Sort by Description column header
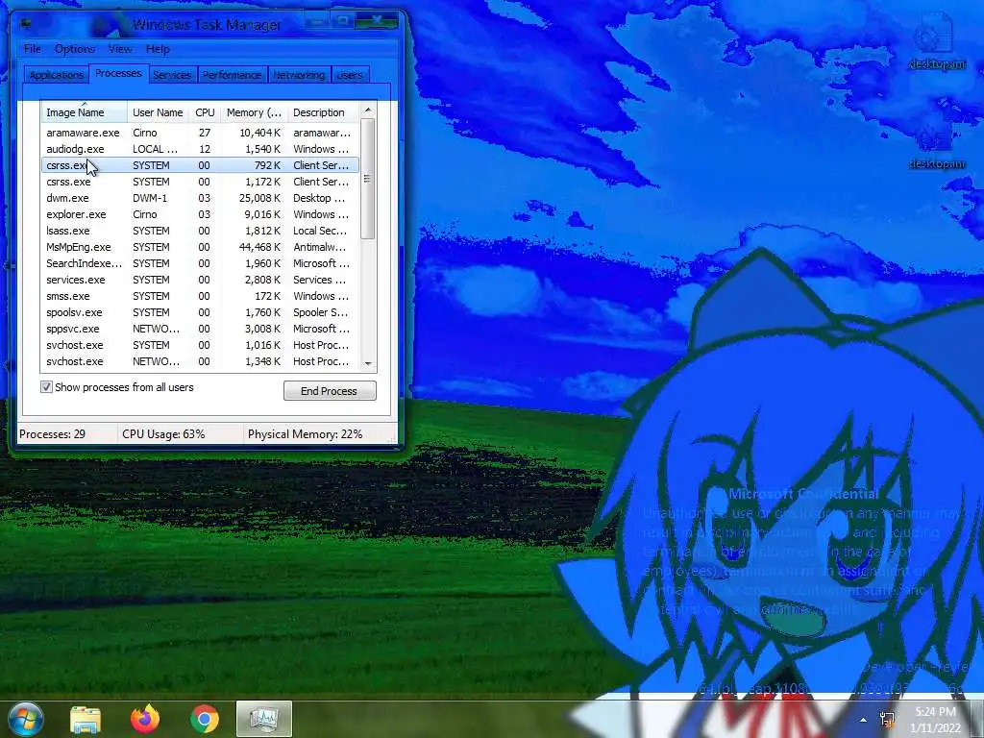Screen dimensions: 984x738 click(323, 112)
